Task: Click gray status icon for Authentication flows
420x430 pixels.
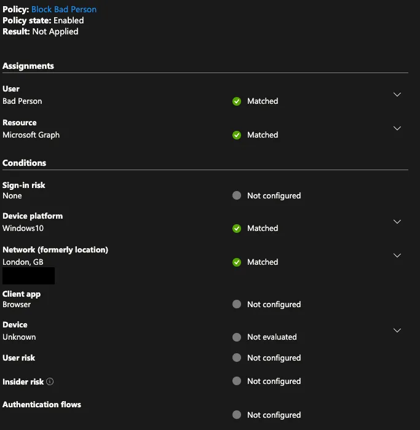Action: click(237, 415)
